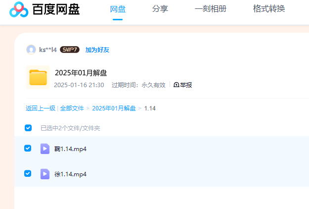This screenshot has width=309, height=209.
Task: Click the Baidu Netdisk cloud logo
Action: pyautogui.click(x=19, y=9)
